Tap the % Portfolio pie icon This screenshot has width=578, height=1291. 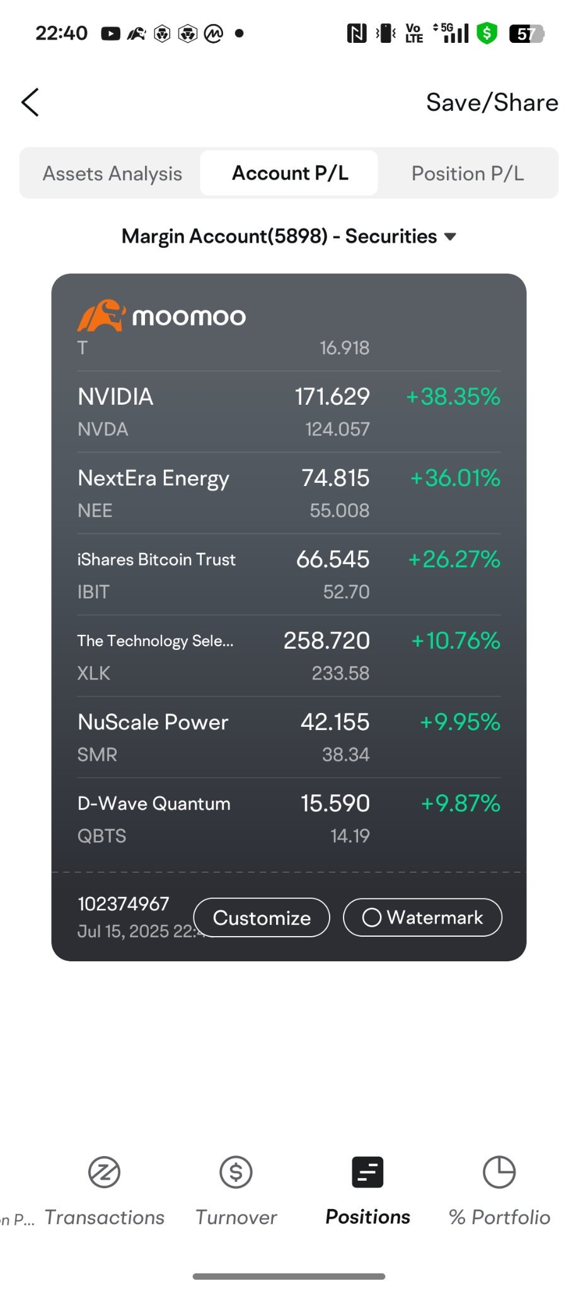(x=499, y=1172)
